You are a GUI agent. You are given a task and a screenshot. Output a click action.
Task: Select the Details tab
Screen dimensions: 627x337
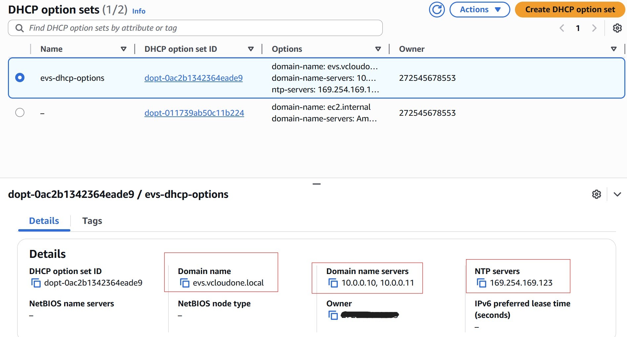44,221
